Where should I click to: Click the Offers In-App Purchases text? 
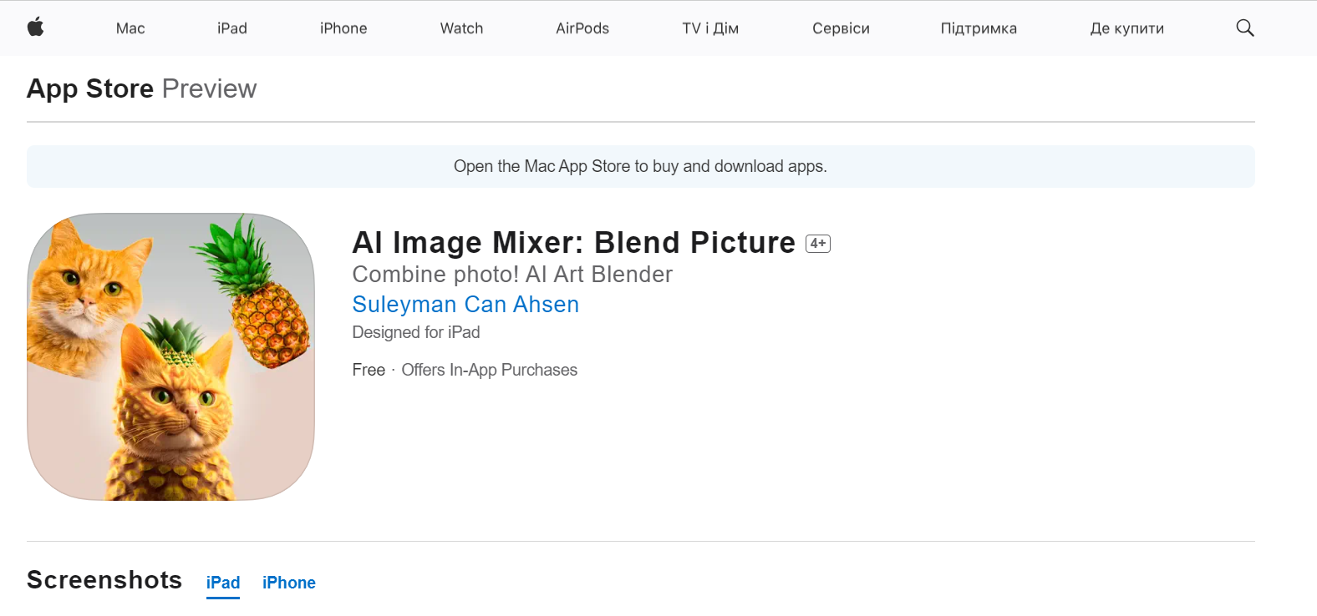coord(489,370)
